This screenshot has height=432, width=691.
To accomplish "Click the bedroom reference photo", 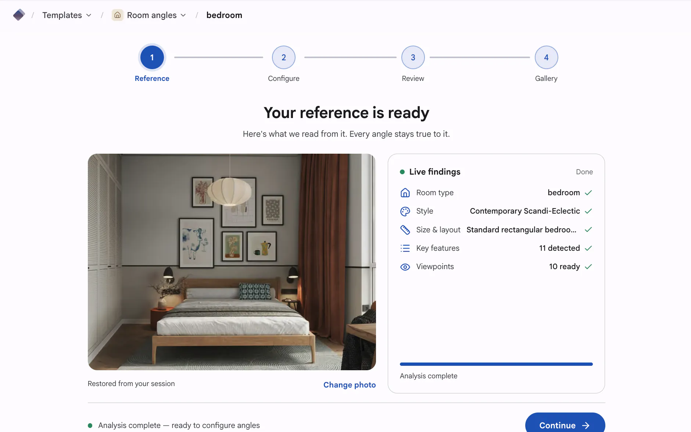I will (x=232, y=262).
